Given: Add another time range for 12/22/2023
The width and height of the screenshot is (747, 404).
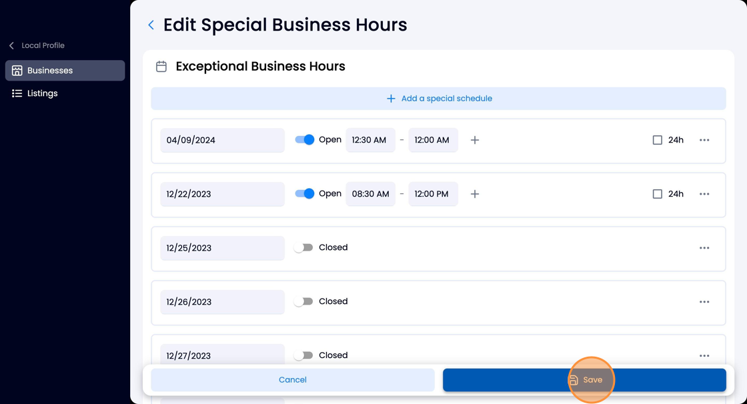Looking at the screenshot, I should 474,194.
